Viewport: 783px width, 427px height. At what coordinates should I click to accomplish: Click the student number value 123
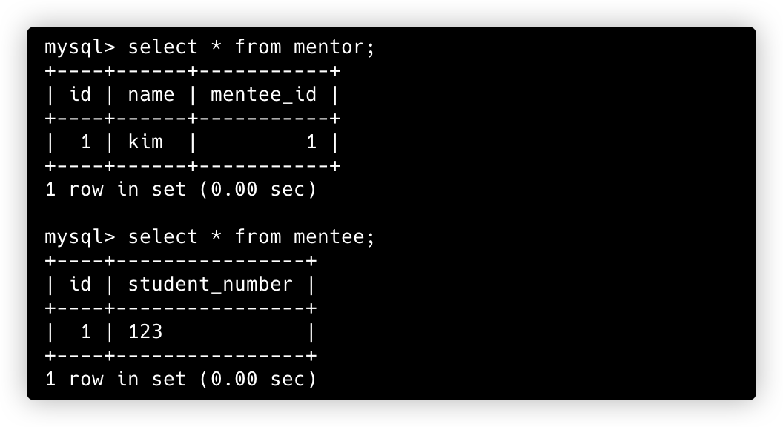(145, 331)
